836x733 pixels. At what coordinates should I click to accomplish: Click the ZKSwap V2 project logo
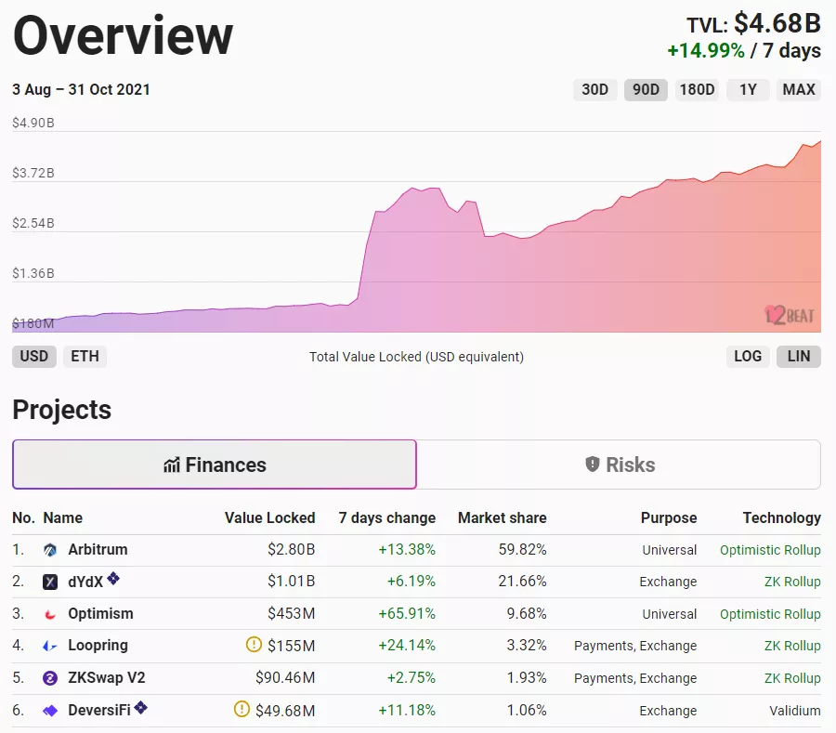[49, 678]
